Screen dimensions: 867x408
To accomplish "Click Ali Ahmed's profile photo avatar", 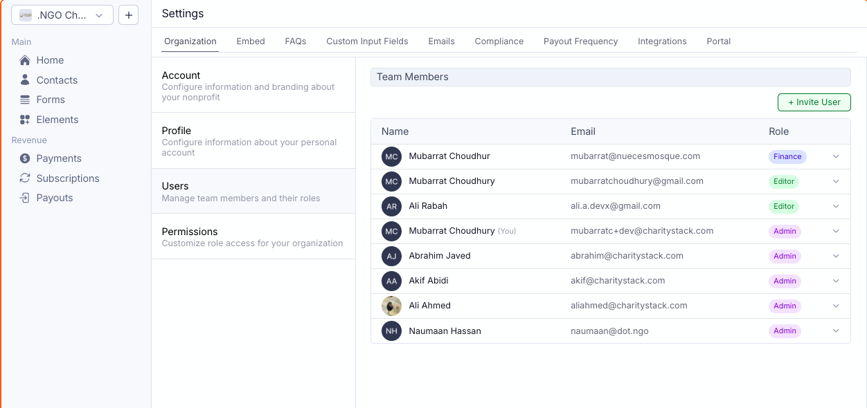I will coord(391,306).
